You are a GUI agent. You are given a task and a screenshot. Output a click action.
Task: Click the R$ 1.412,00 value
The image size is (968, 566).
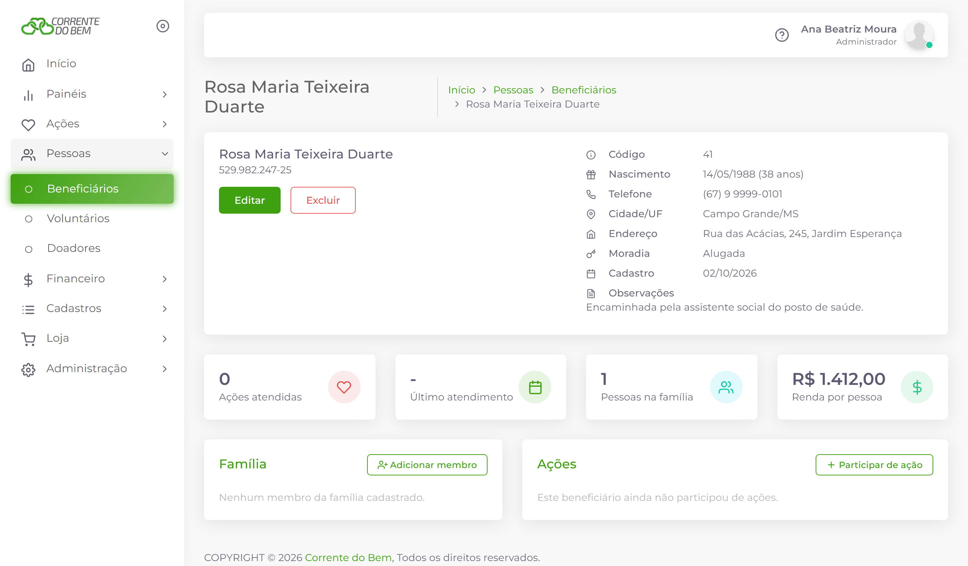(x=839, y=379)
